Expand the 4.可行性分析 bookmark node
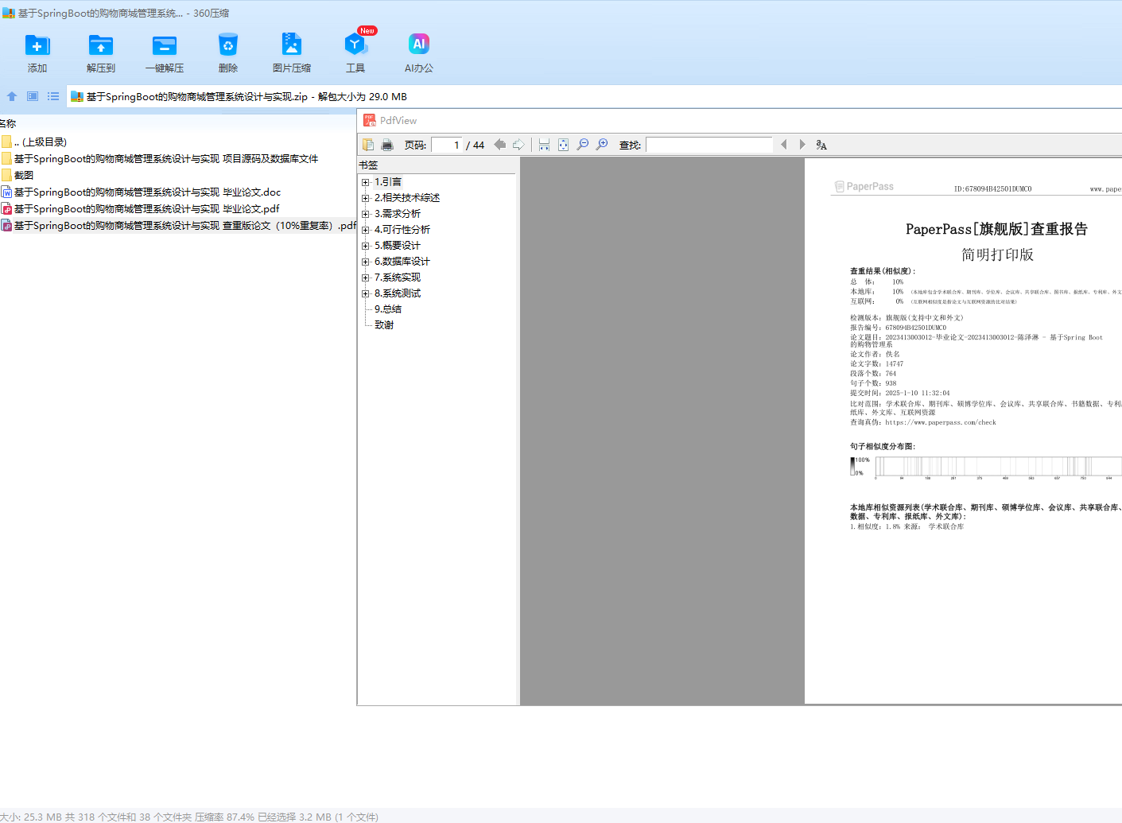This screenshot has width=1122, height=823. [x=366, y=230]
